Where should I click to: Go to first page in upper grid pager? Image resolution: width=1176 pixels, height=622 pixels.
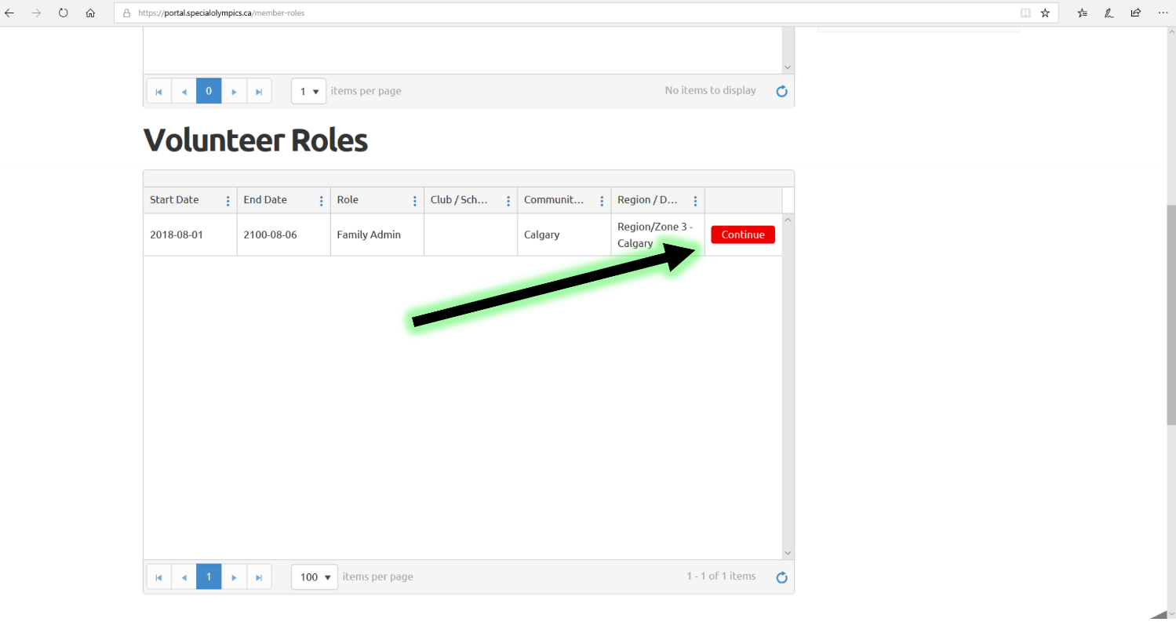[158, 91]
